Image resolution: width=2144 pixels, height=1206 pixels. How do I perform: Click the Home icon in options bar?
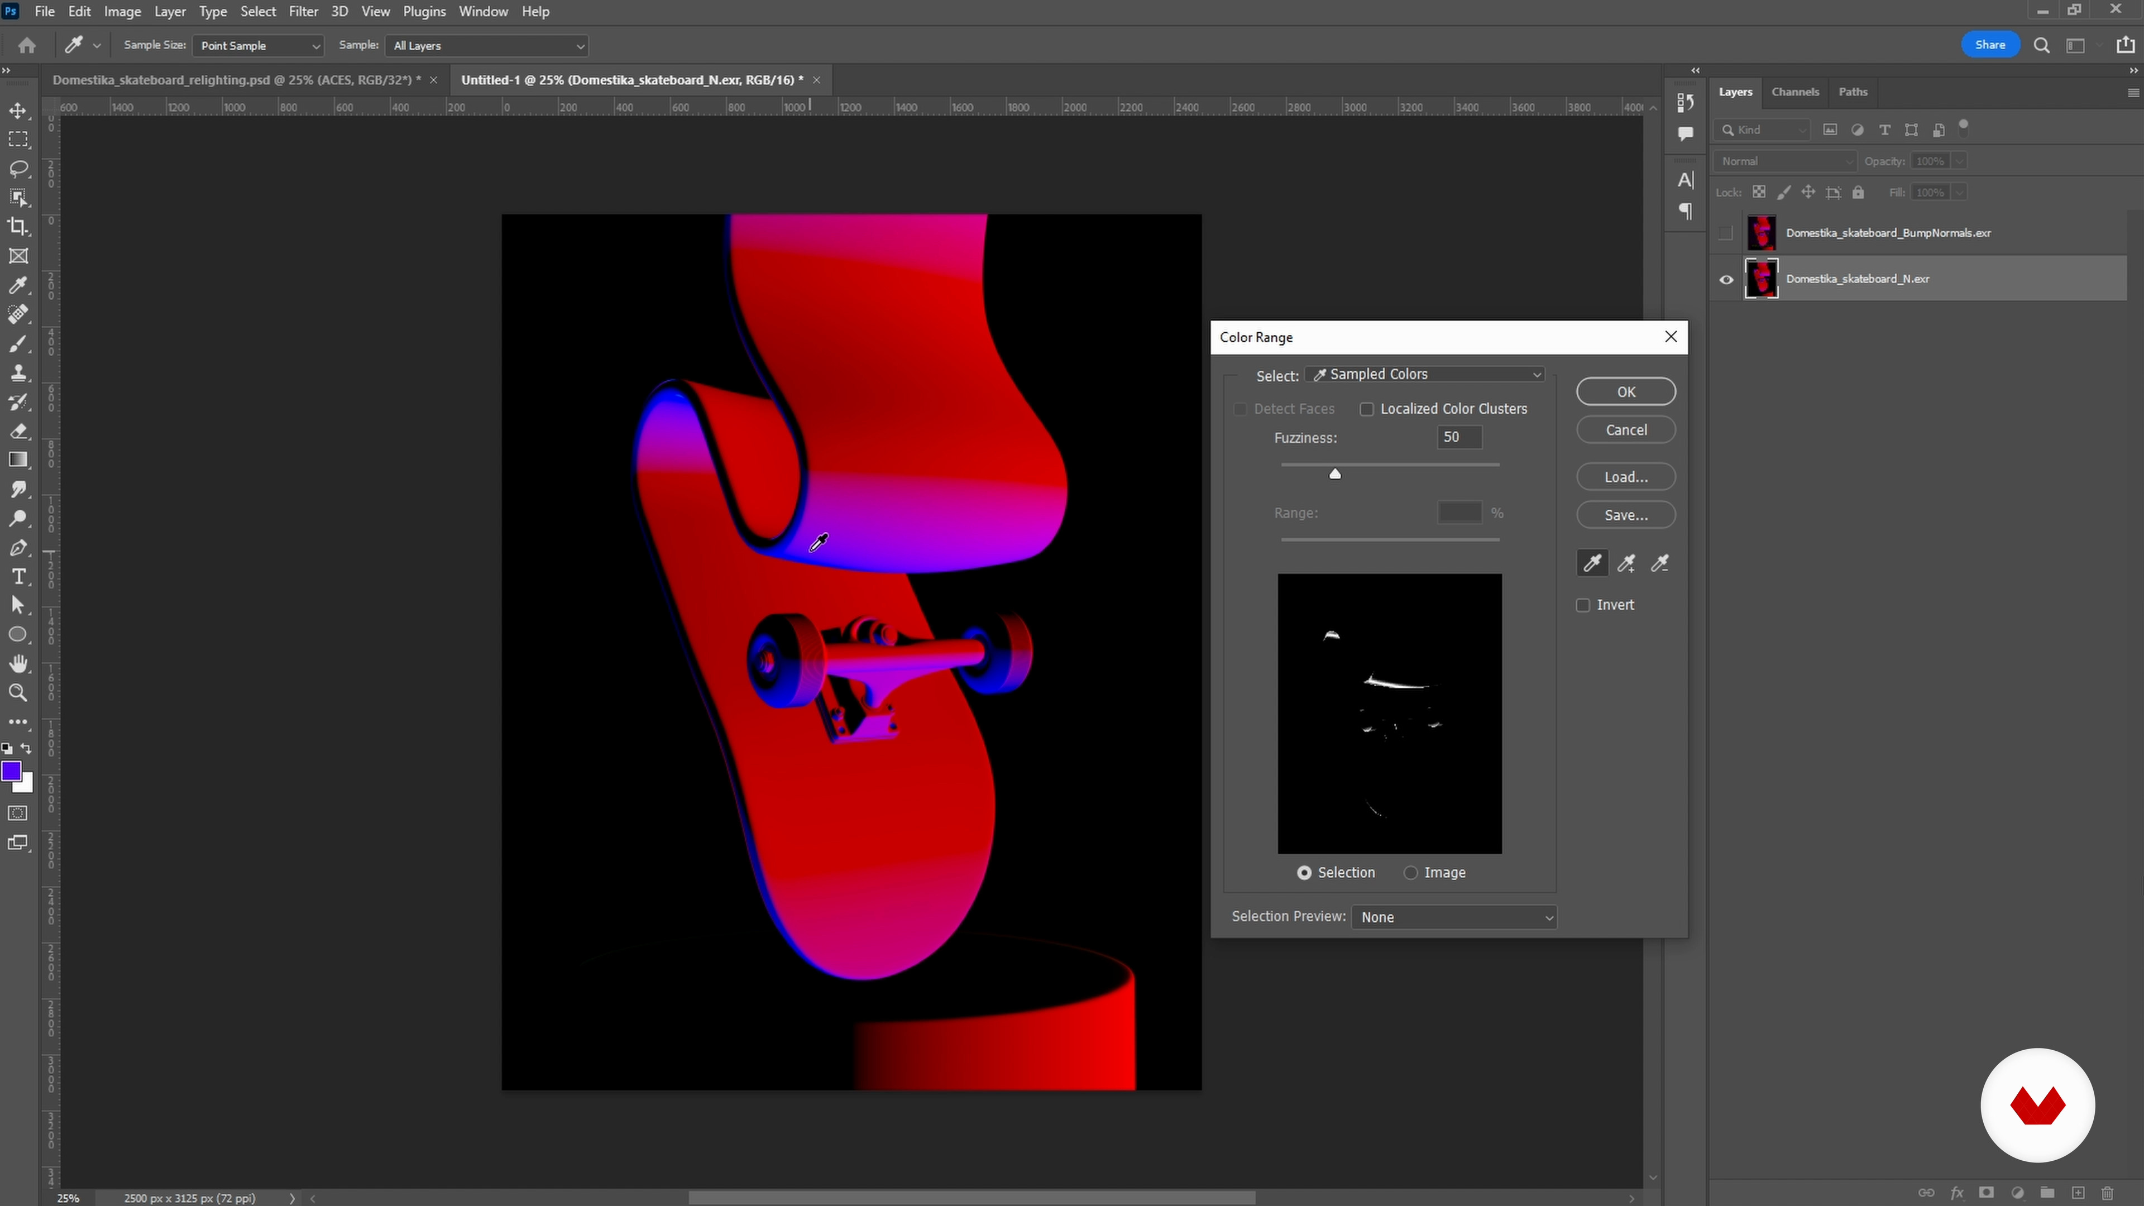pyautogui.click(x=27, y=45)
